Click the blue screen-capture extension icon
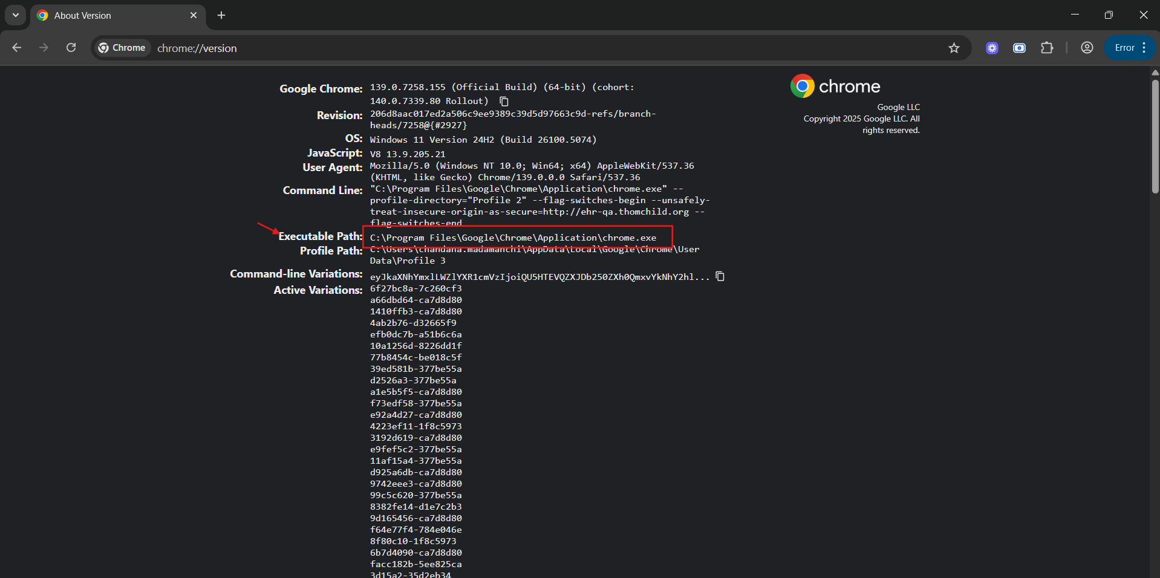This screenshot has width=1160, height=578. click(x=1020, y=48)
